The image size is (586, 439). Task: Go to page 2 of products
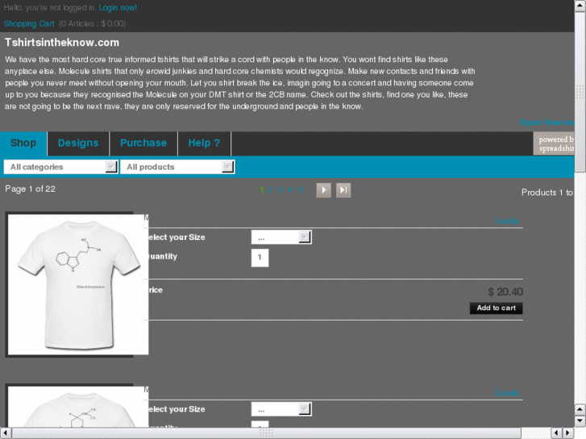[x=269, y=190]
